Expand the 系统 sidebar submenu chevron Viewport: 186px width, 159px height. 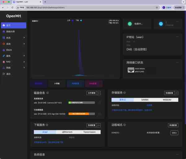pyautogui.click(x=24, y=44)
